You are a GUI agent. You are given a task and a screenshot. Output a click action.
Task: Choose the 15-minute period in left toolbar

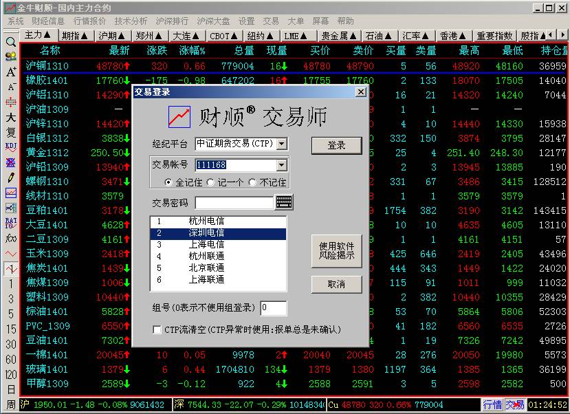click(x=11, y=329)
